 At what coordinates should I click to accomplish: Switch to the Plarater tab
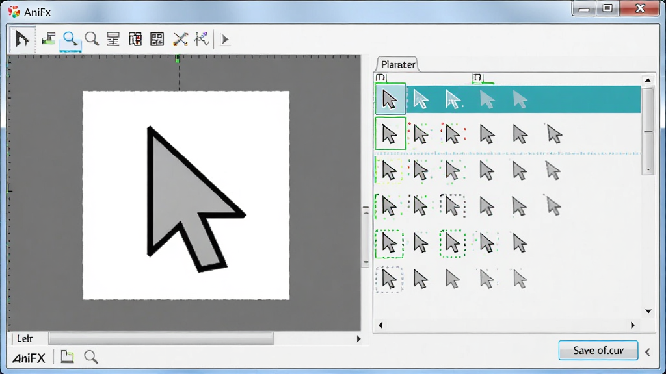click(x=397, y=64)
